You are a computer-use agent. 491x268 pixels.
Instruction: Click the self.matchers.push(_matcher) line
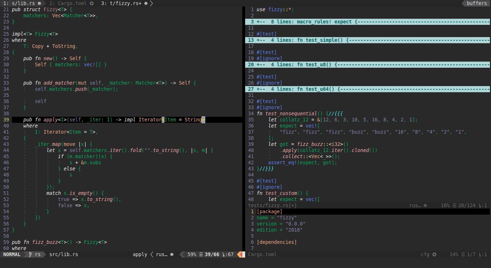click(77, 89)
